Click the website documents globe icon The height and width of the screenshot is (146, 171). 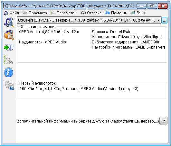pos(9,85)
